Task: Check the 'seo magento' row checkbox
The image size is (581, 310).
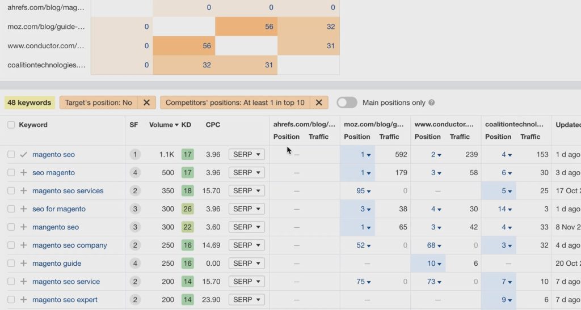Action: (11, 172)
